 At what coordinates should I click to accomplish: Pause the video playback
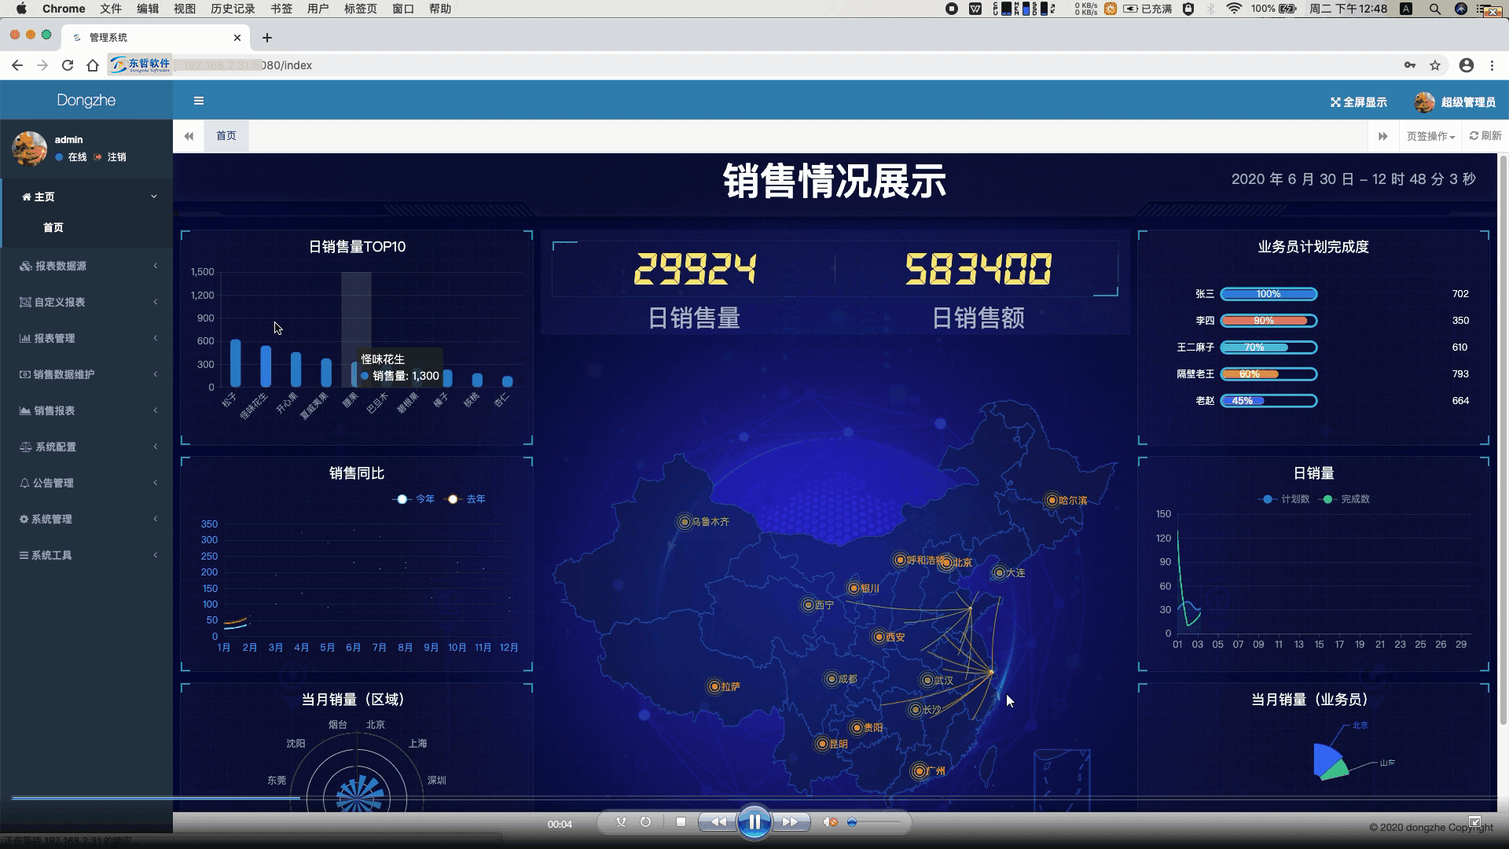[754, 822]
